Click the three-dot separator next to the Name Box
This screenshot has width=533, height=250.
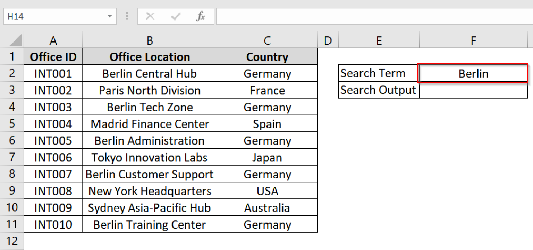(127, 16)
